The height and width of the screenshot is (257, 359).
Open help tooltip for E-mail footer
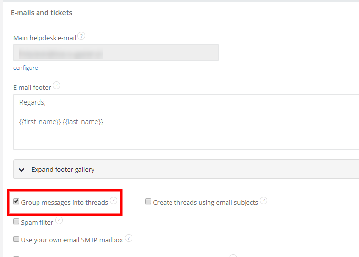(57, 86)
